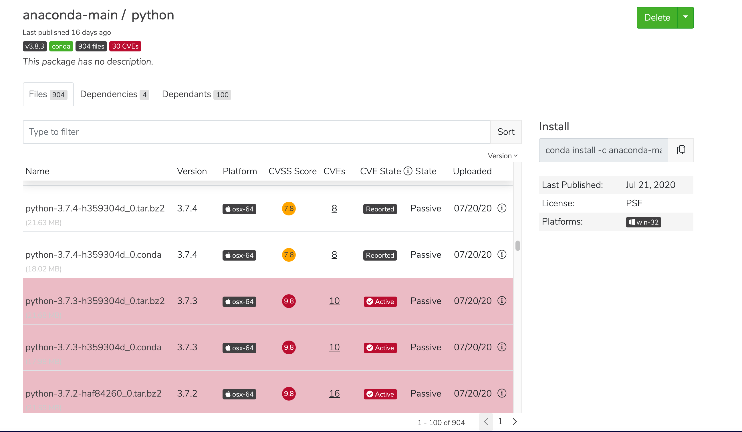Screen dimensions: 742x432
Task: Click the v3.8.3 version badge
Action: (x=34, y=46)
